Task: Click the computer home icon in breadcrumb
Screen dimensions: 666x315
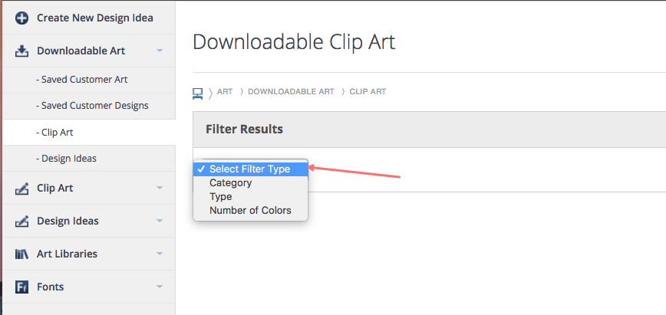Action: click(197, 94)
